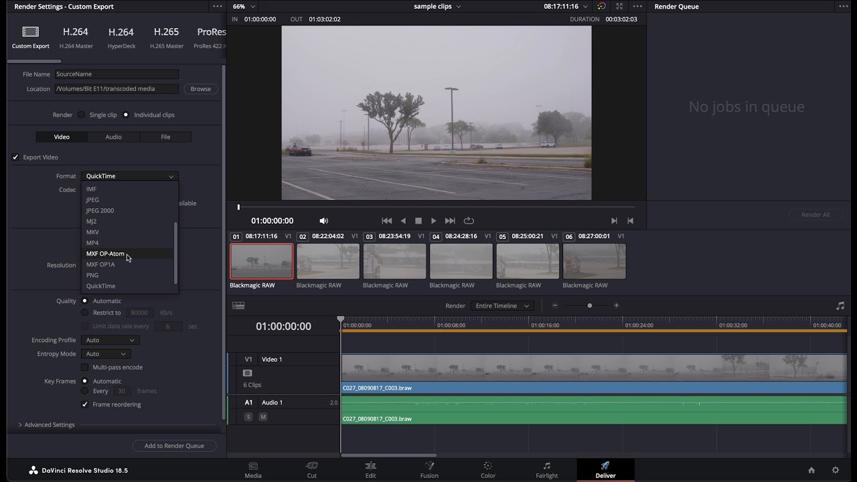857x482 pixels.
Task: Mute the Audio 1 track
Action: 263,417
